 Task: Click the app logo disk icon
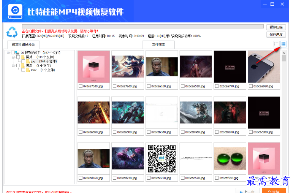click(15, 11)
